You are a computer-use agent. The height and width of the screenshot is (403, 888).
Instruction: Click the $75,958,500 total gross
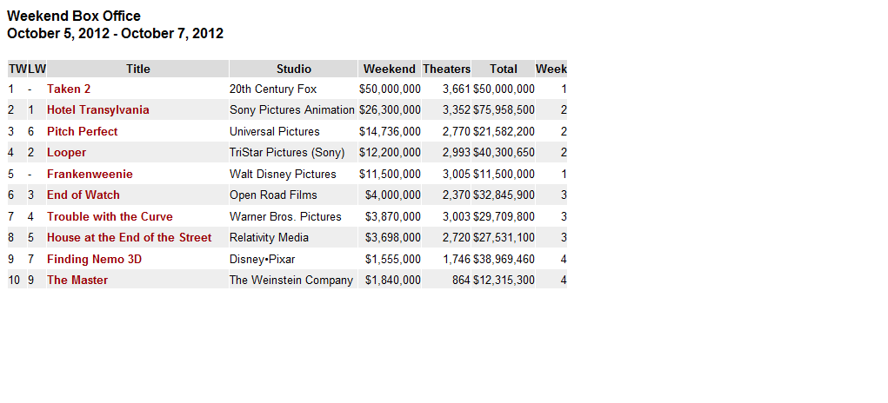(504, 109)
